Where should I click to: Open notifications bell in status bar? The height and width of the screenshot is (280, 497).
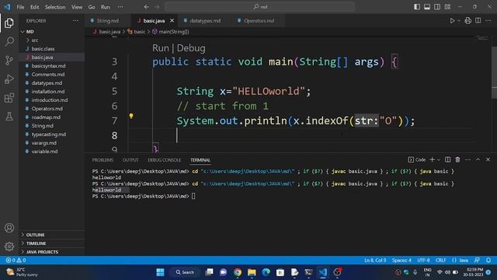[x=488, y=261]
